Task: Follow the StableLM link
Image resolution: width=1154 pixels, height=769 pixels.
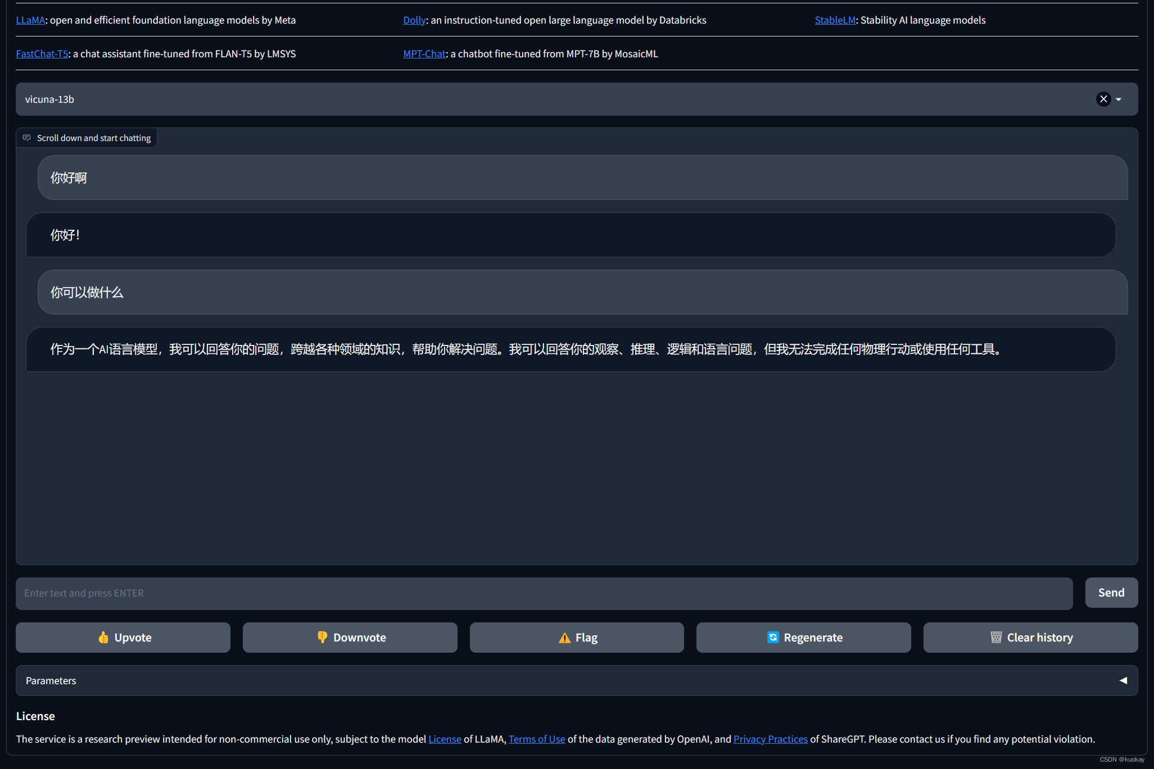Action: pyautogui.click(x=835, y=20)
